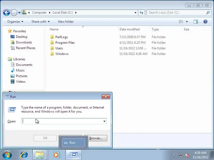The image size is (214, 160).
Task: Open the Videos library
Action: point(21,82)
